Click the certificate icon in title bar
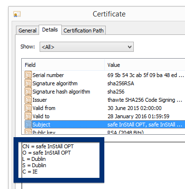This screenshot has height=189, width=185. tap(17, 14)
